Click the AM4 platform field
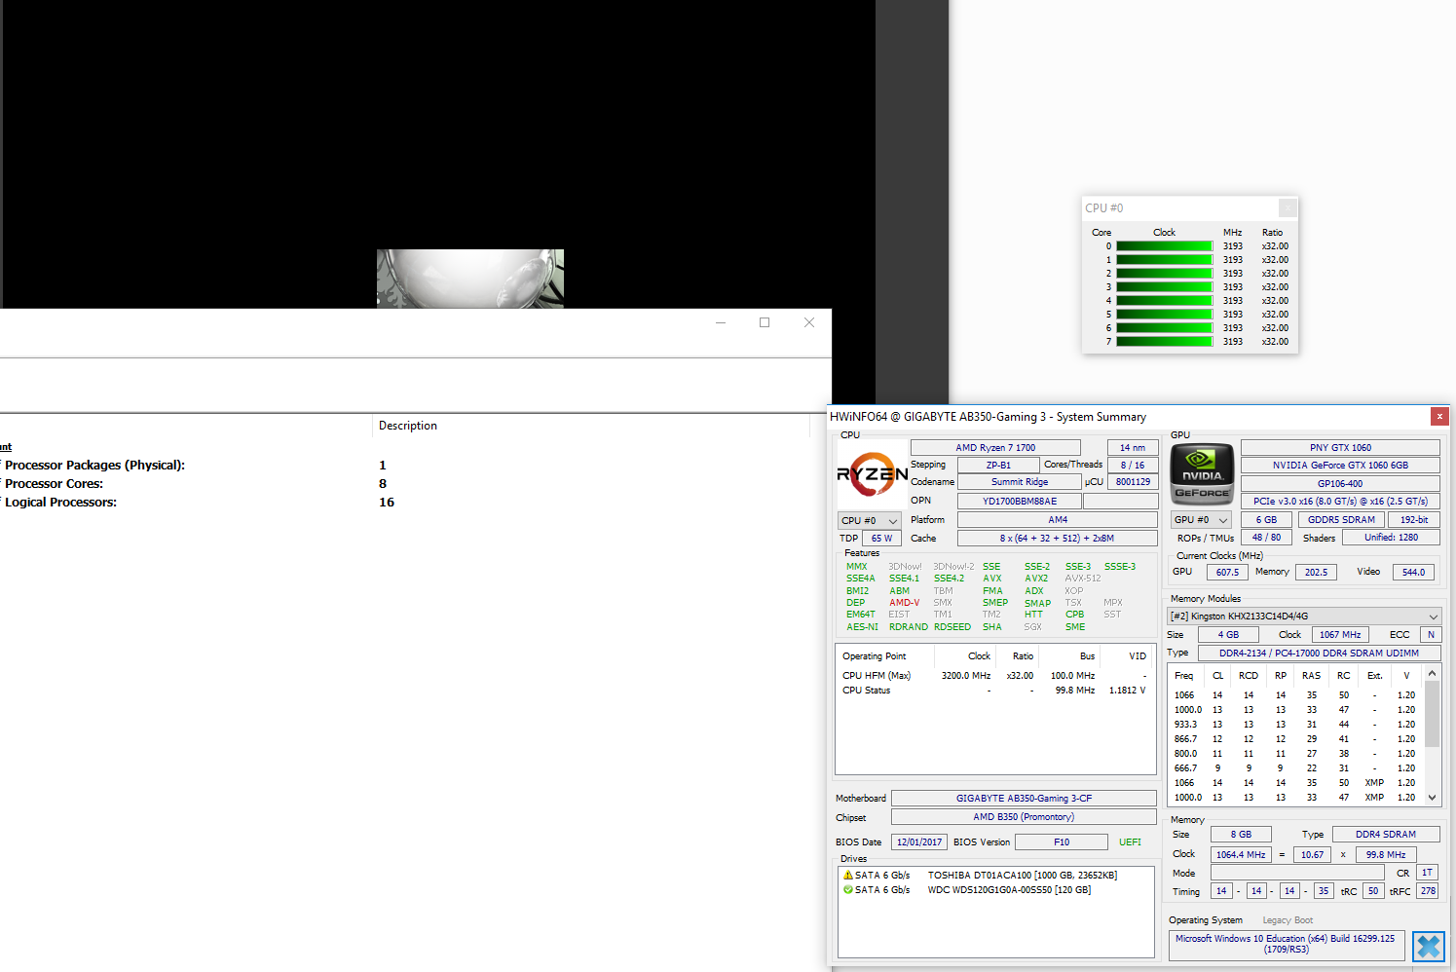The width and height of the screenshot is (1456, 972). 1058,520
